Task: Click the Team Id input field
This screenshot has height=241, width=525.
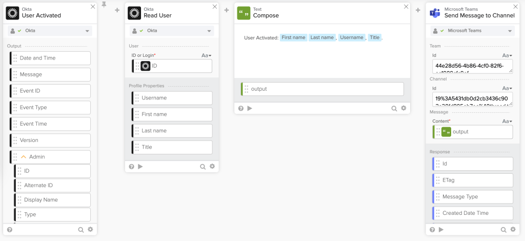Action: point(472,66)
